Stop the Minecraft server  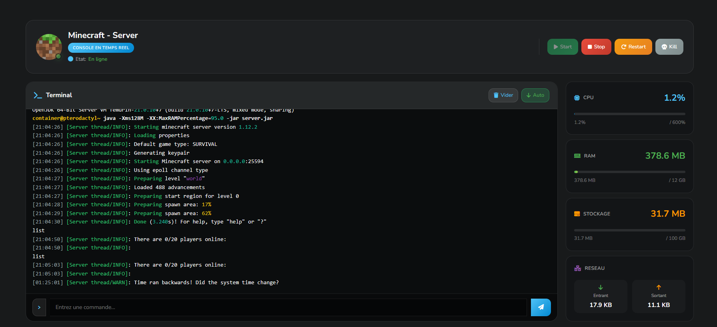[596, 47]
